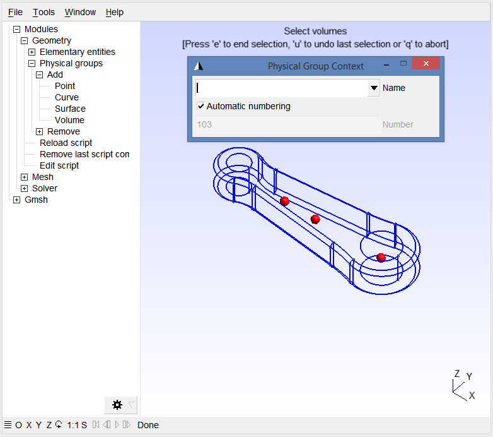493x437 pixels.
Task: Click the gear options button
Action: pyautogui.click(x=117, y=405)
